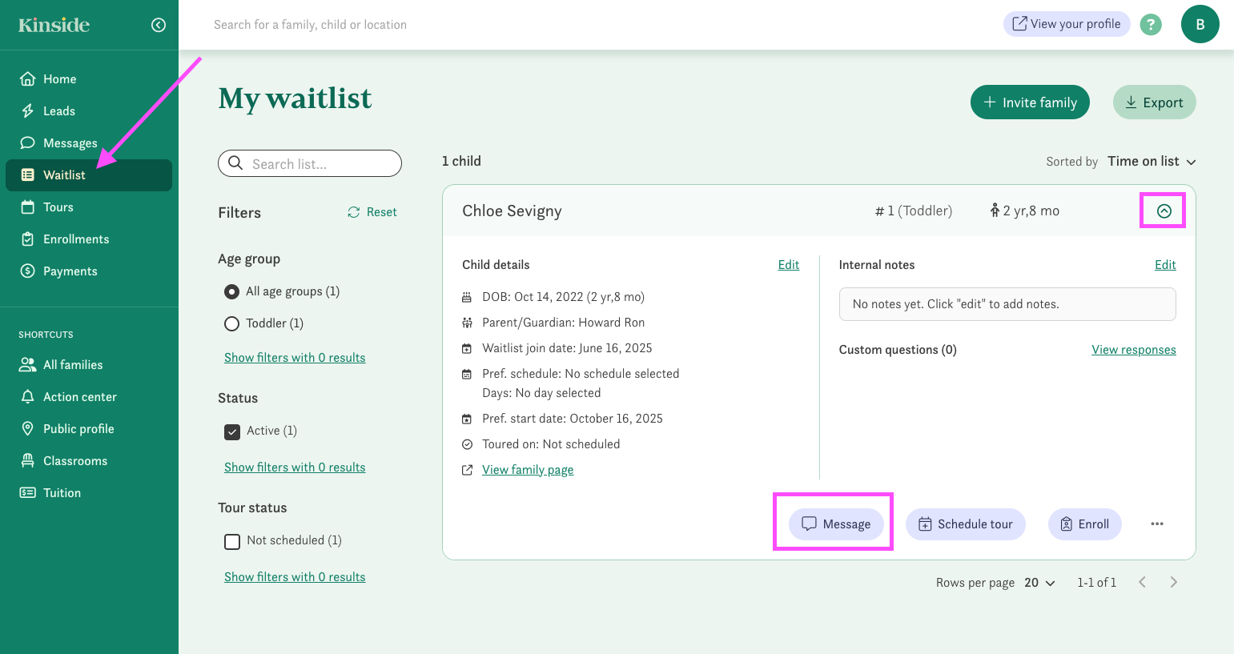Go to next page arrow
The height and width of the screenshot is (654, 1234).
(1173, 583)
